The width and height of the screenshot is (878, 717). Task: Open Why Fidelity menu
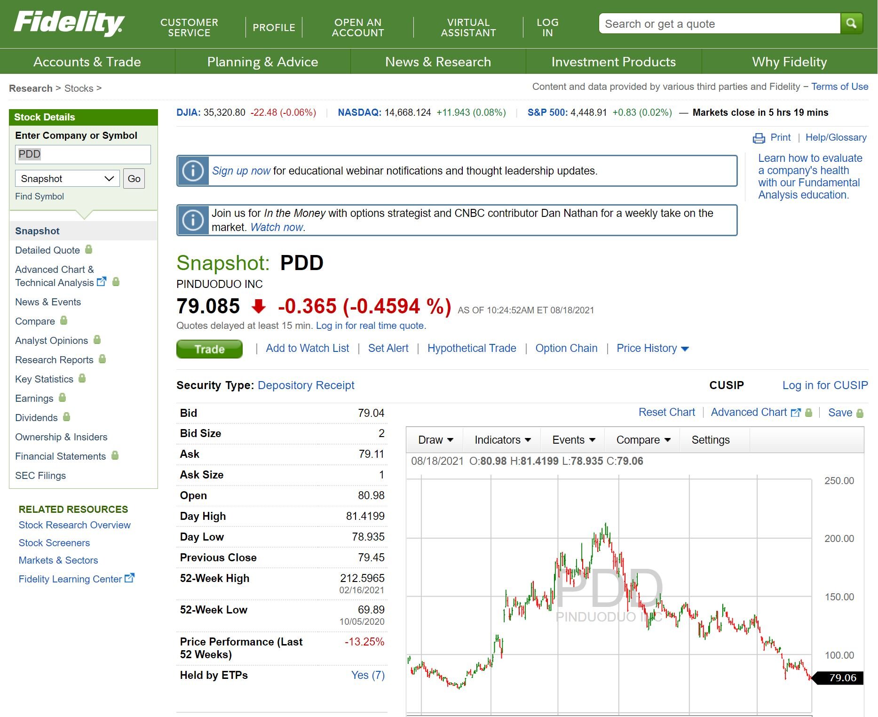(790, 62)
